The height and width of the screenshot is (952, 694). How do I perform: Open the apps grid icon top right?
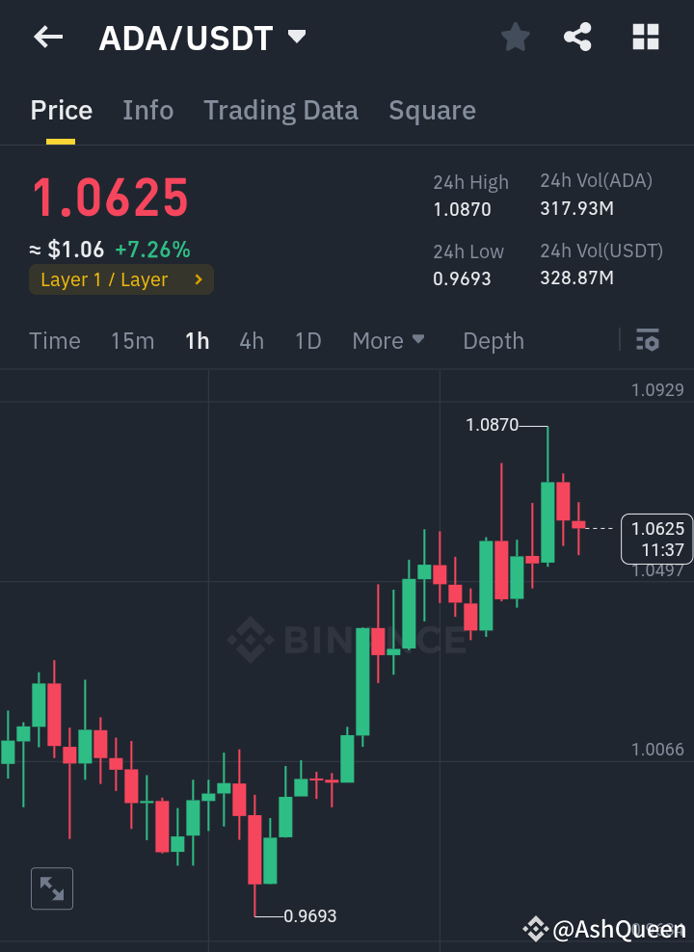[x=645, y=37]
